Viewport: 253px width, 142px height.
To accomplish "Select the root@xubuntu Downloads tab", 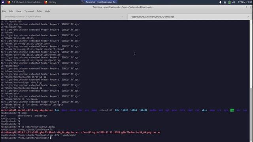I will click(x=189, y=17).
